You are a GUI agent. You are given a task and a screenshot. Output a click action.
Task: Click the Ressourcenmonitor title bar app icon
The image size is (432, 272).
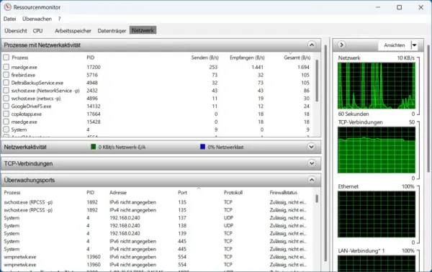coord(8,7)
